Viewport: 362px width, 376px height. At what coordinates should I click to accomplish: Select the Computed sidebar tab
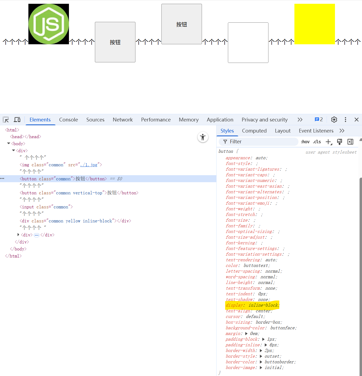254,131
